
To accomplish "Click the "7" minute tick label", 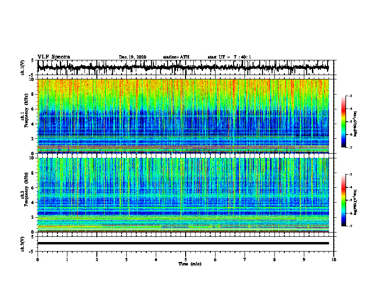I will 245,260.
